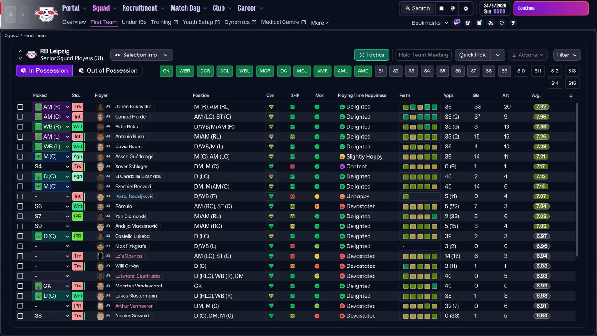Open the Career menu

point(250,8)
